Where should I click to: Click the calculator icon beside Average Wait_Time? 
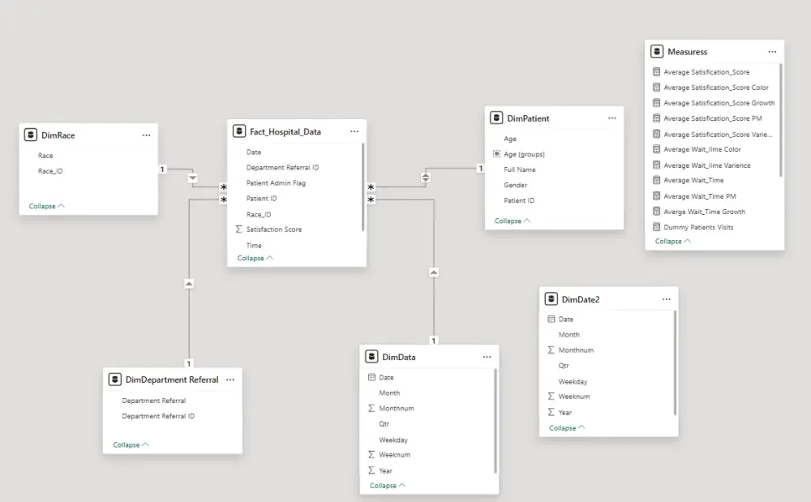657,180
